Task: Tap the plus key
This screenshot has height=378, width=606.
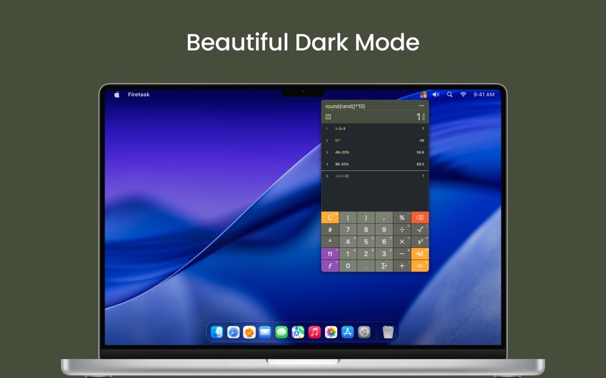Action: 402,266
